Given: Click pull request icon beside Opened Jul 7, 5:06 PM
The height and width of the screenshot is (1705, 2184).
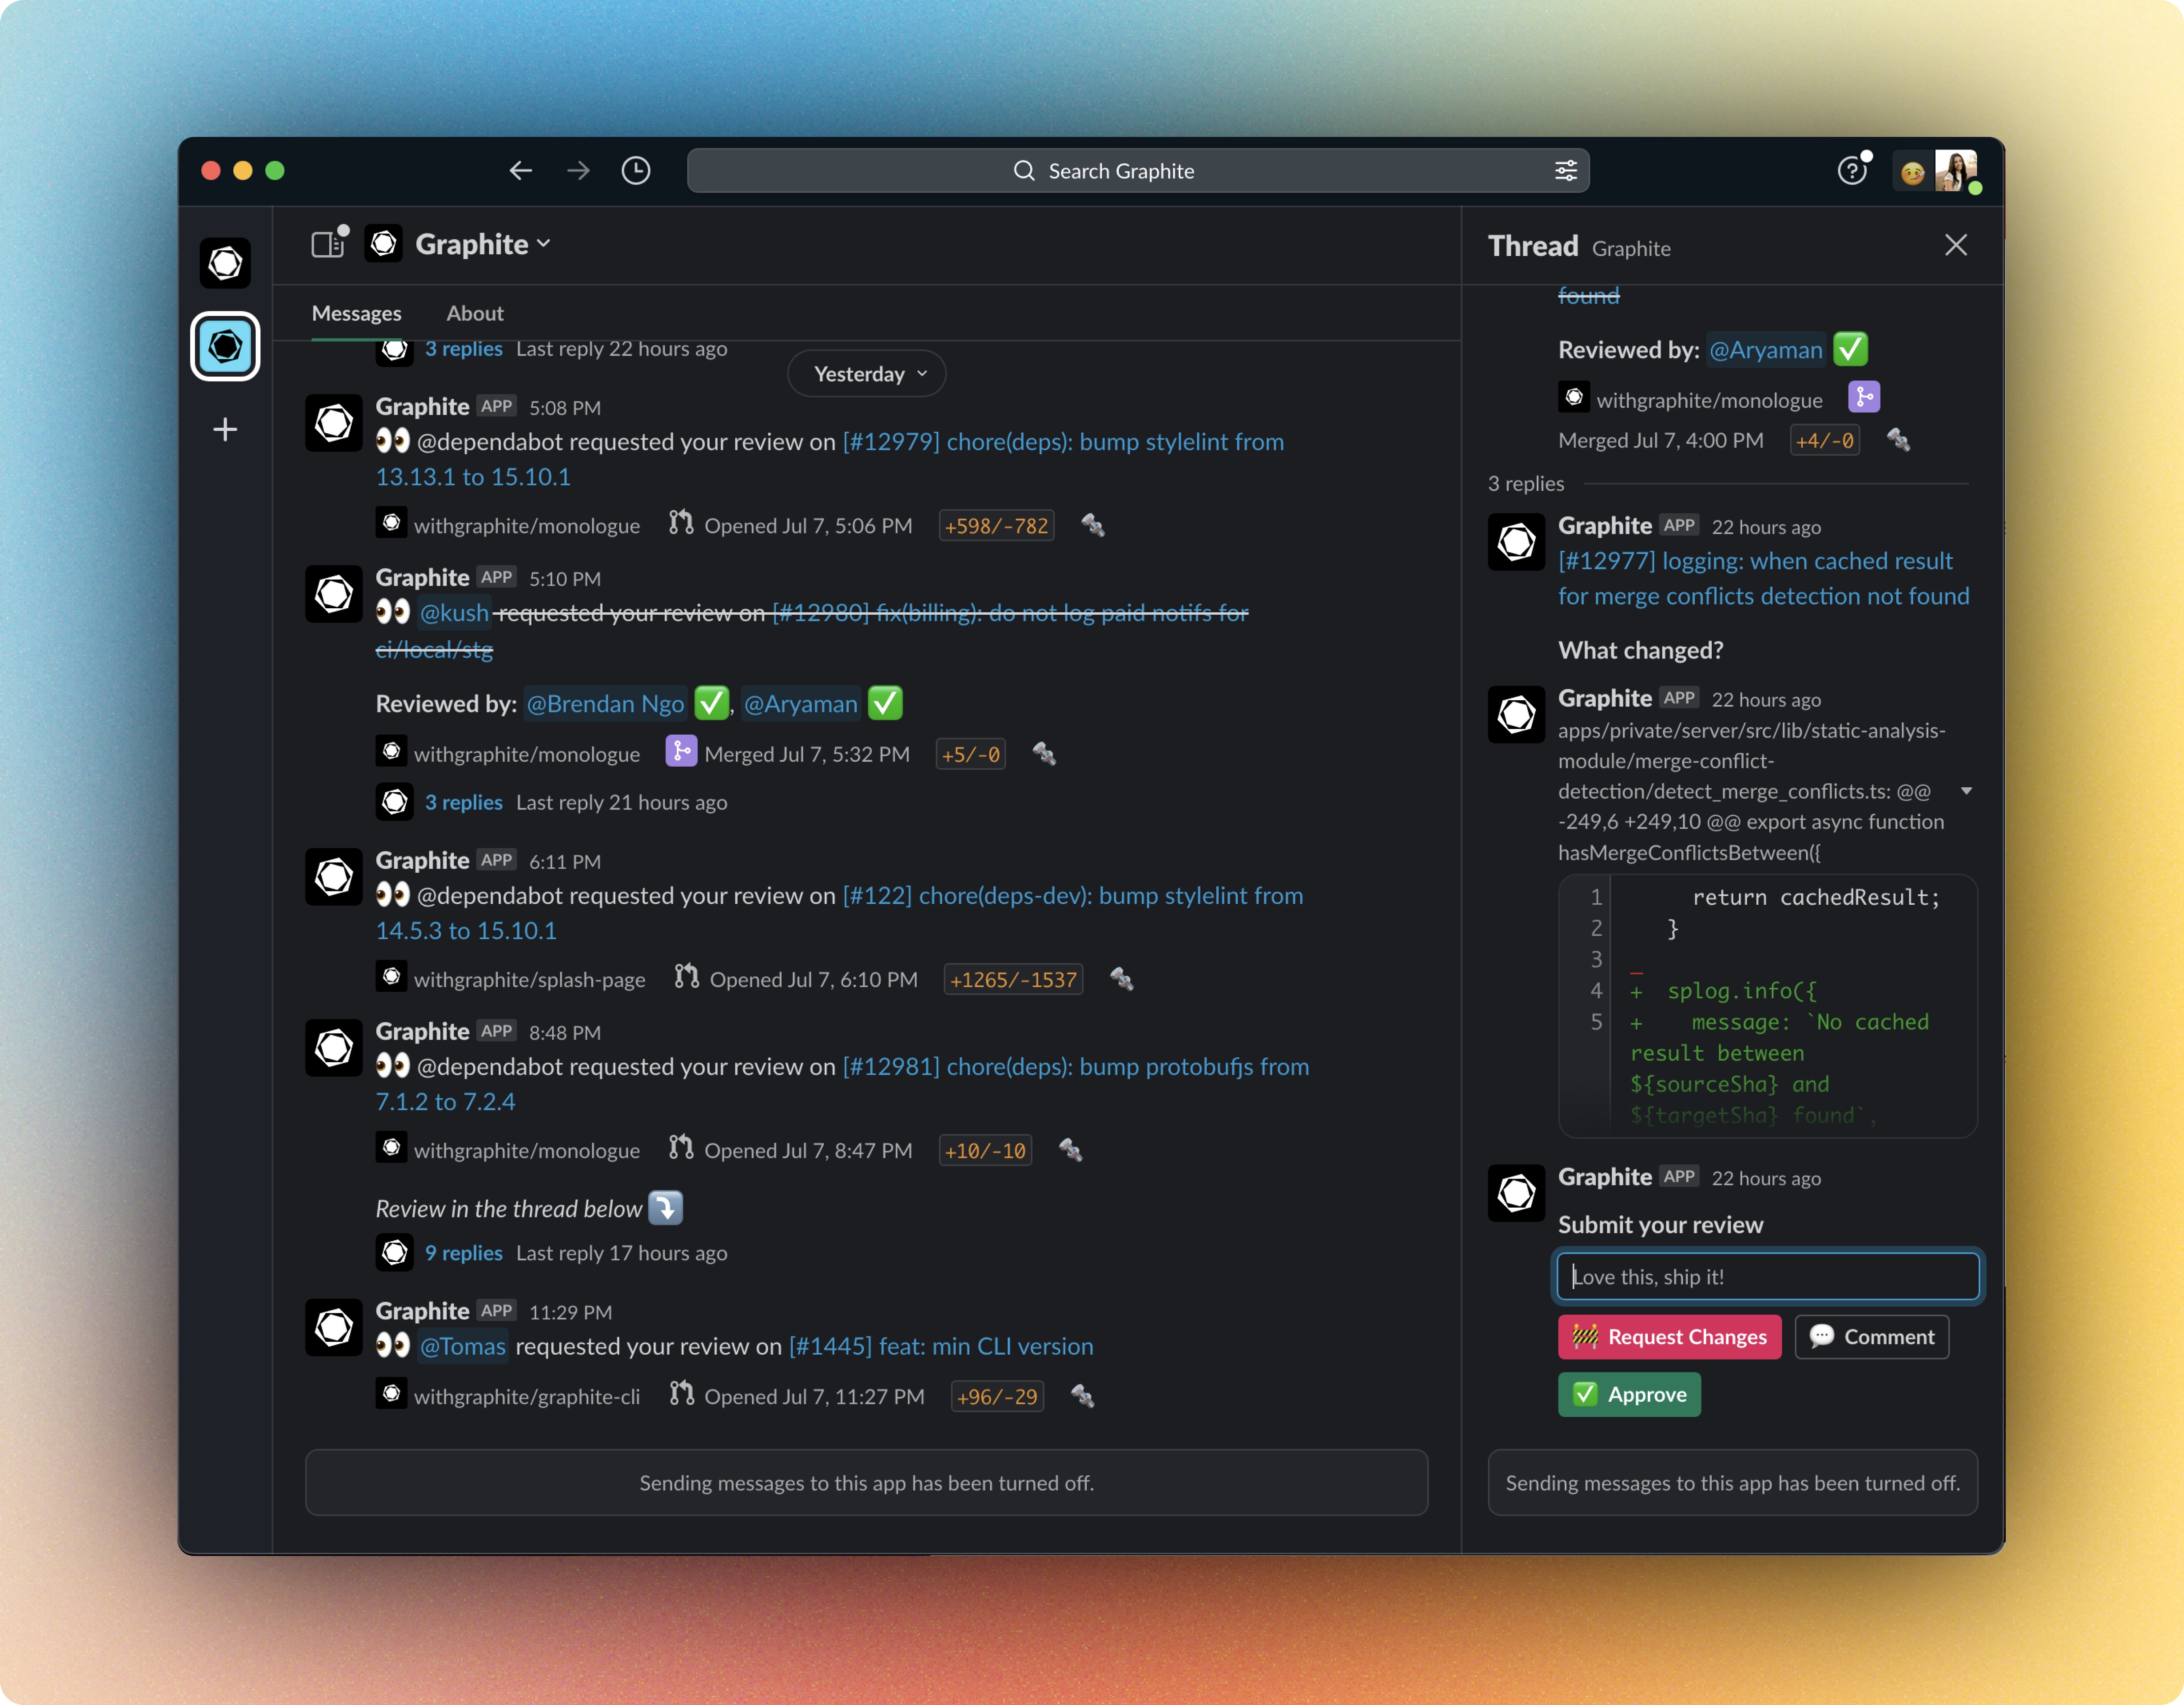Looking at the screenshot, I should click(681, 523).
